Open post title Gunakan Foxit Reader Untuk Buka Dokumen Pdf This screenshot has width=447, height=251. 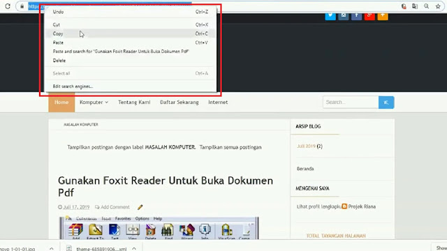pyautogui.click(x=166, y=186)
